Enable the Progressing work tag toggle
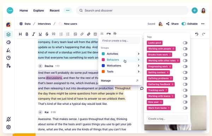The width and height of the screenshot is (212, 136). tap(185, 67)
